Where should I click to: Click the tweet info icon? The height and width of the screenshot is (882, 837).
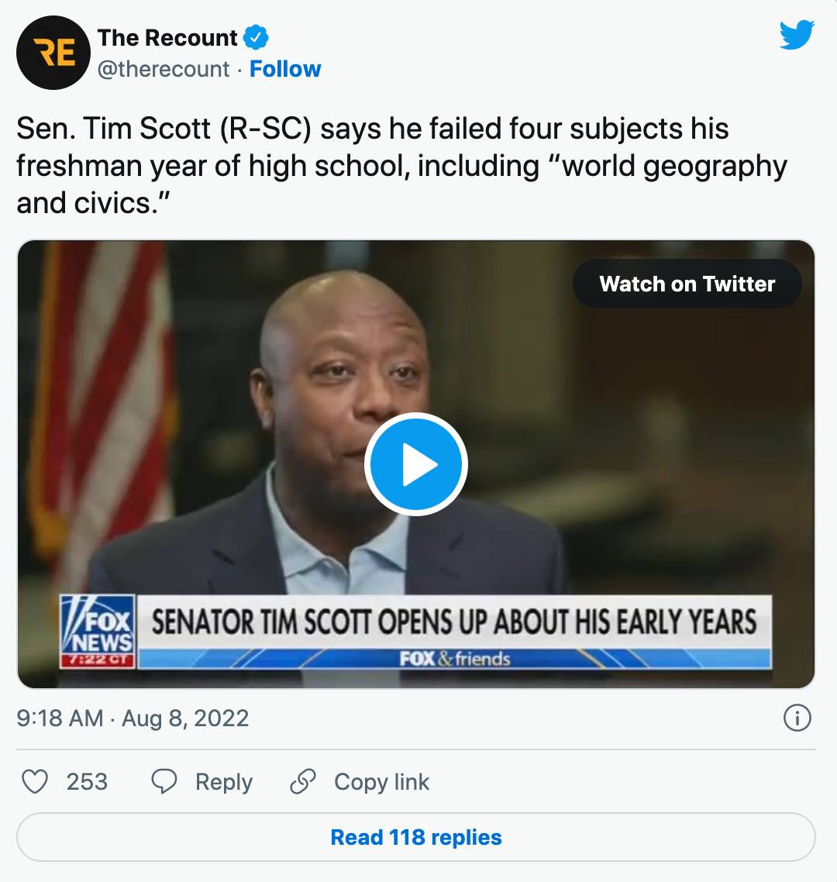pyautogui.click(x=797, y=718)
